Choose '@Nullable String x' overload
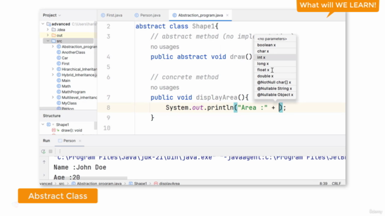 click(275, 88)
